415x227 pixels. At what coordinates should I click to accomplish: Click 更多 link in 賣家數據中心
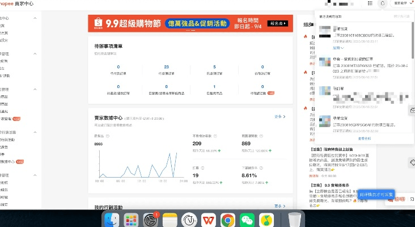[x=280, y=117]
